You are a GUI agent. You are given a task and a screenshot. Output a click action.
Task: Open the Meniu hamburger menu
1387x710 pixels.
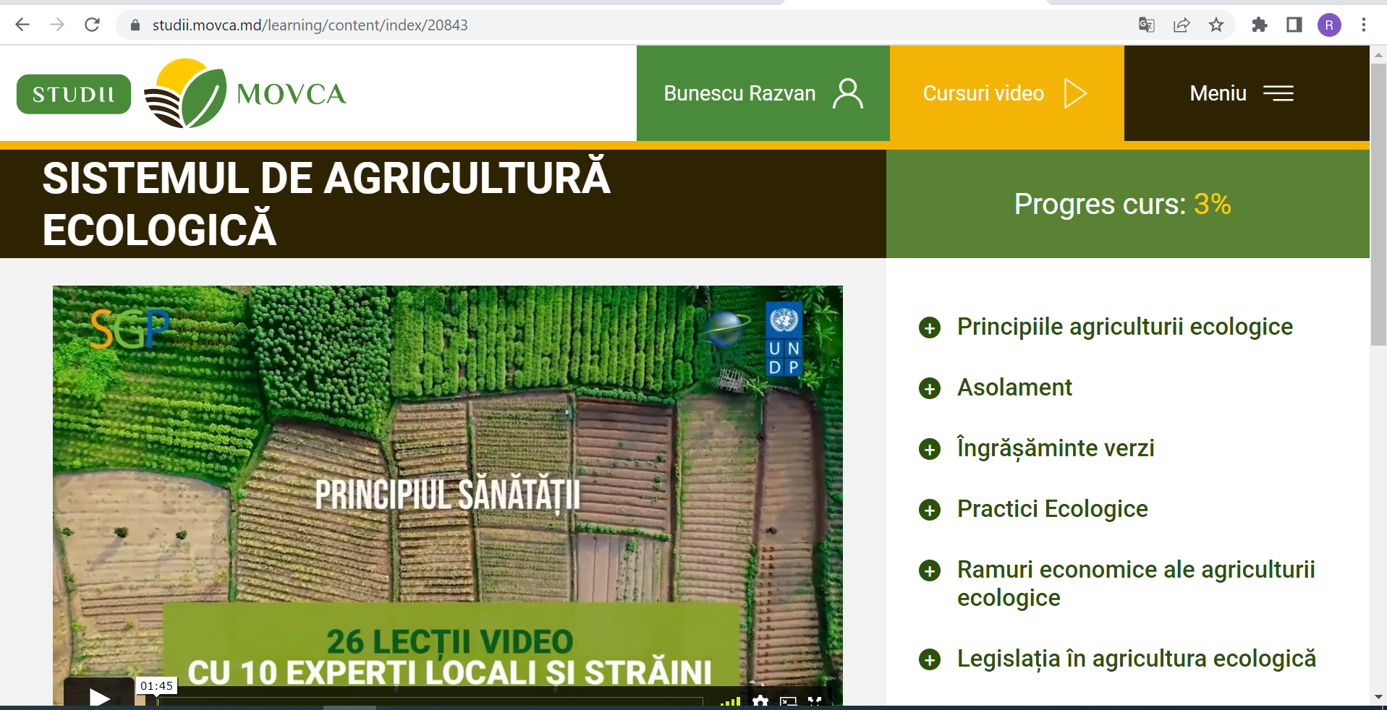click(1278, 93)
